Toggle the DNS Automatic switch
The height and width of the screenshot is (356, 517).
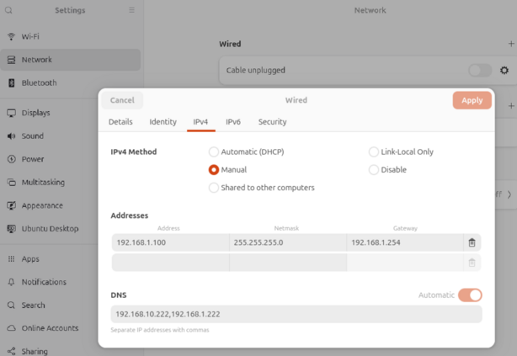(x=470, y=295)
